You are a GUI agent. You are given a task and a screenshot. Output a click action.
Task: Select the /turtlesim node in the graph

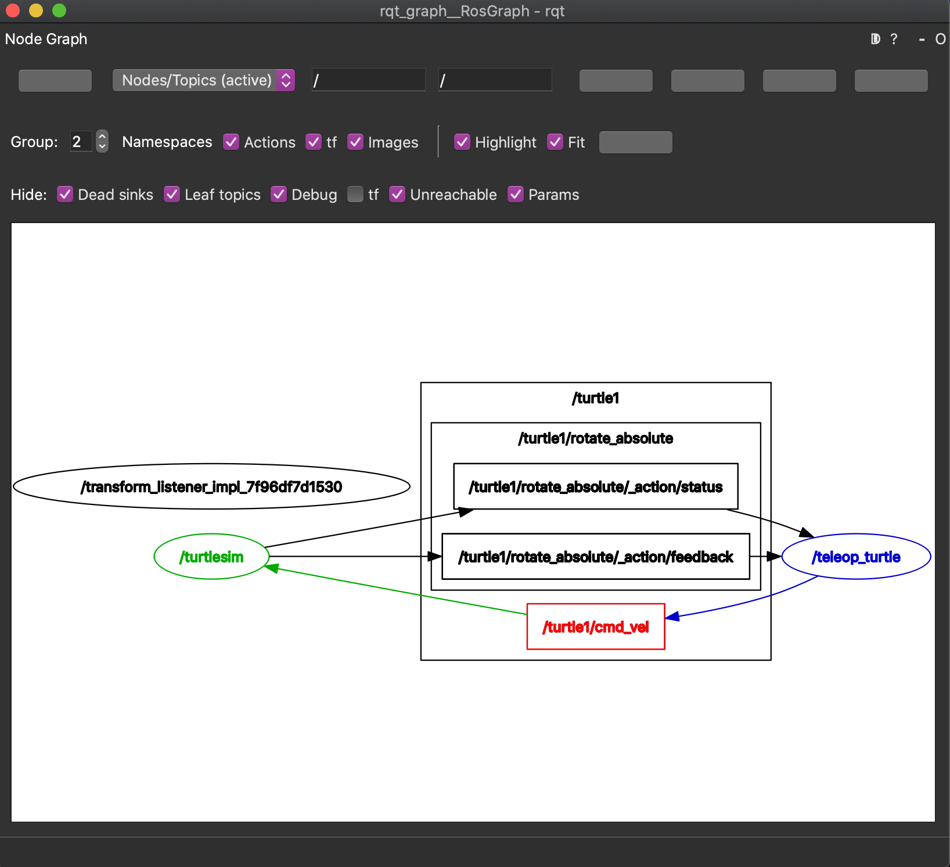click(x=211, y=556)
